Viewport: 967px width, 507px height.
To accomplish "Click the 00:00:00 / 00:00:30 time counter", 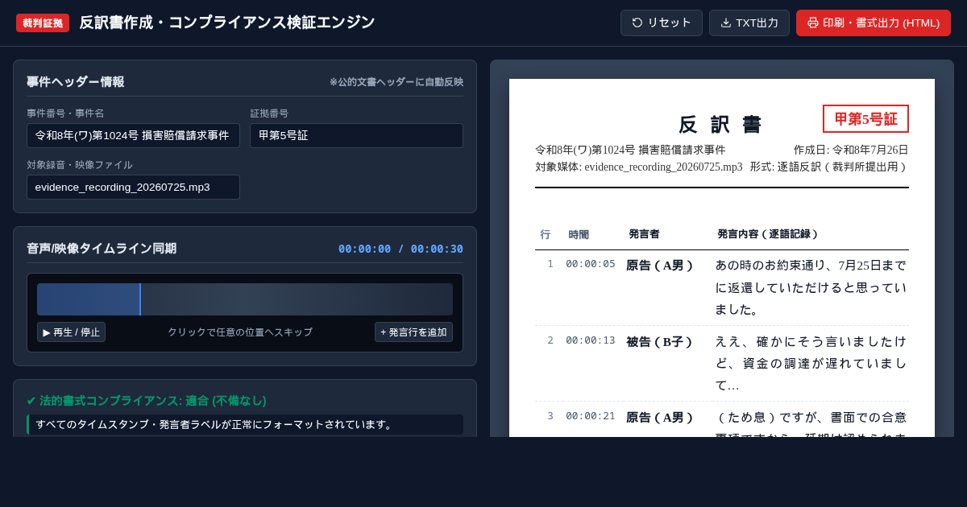I will (x=400, y=249).
